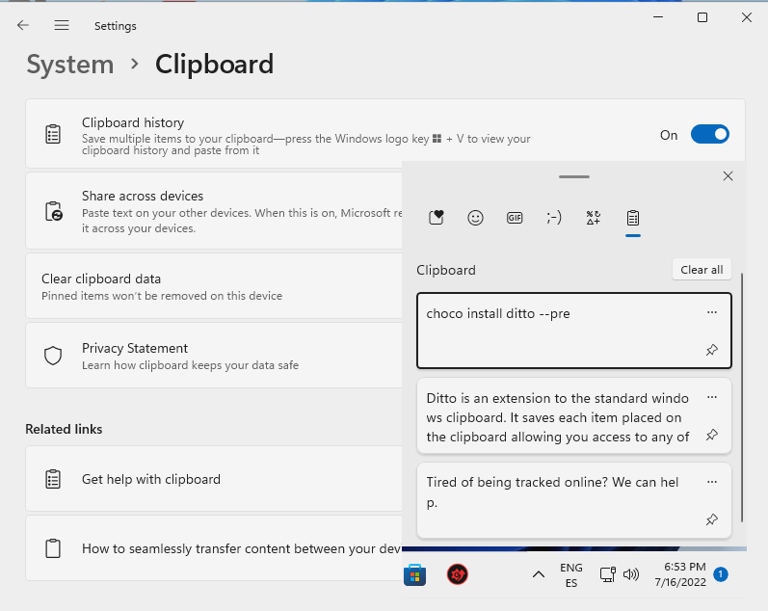Select the Clipboard history tab

pyautogui.click(x=633, y=218)
